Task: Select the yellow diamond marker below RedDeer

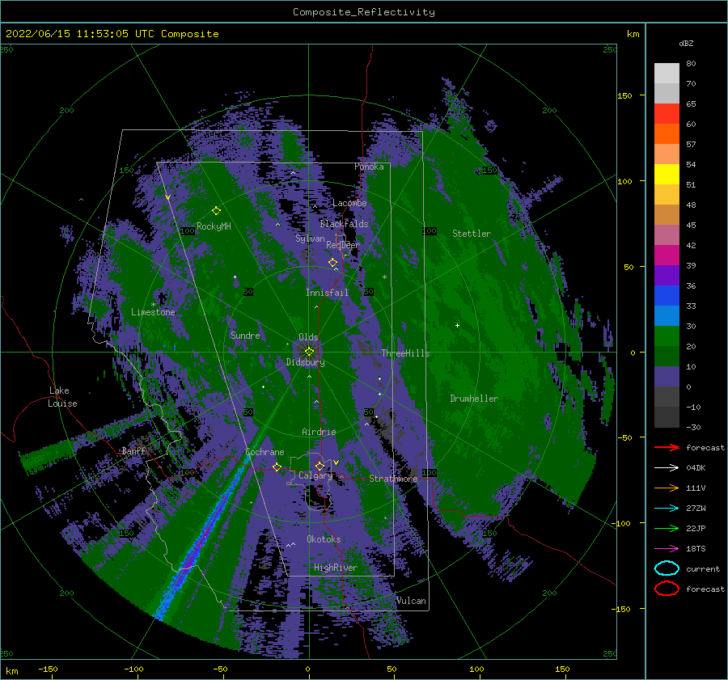Action: pyautogui.click(x=332, y=263)
